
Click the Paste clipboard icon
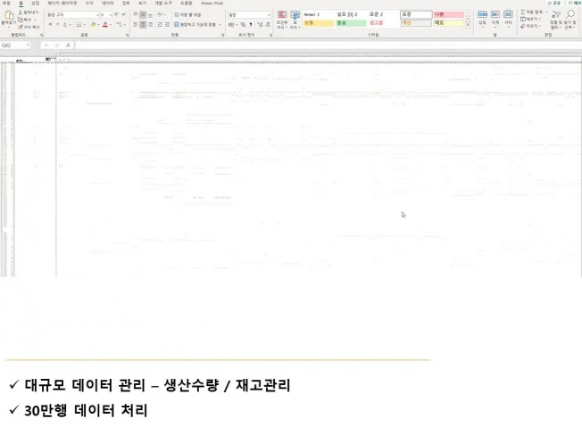tap(9, 15)
